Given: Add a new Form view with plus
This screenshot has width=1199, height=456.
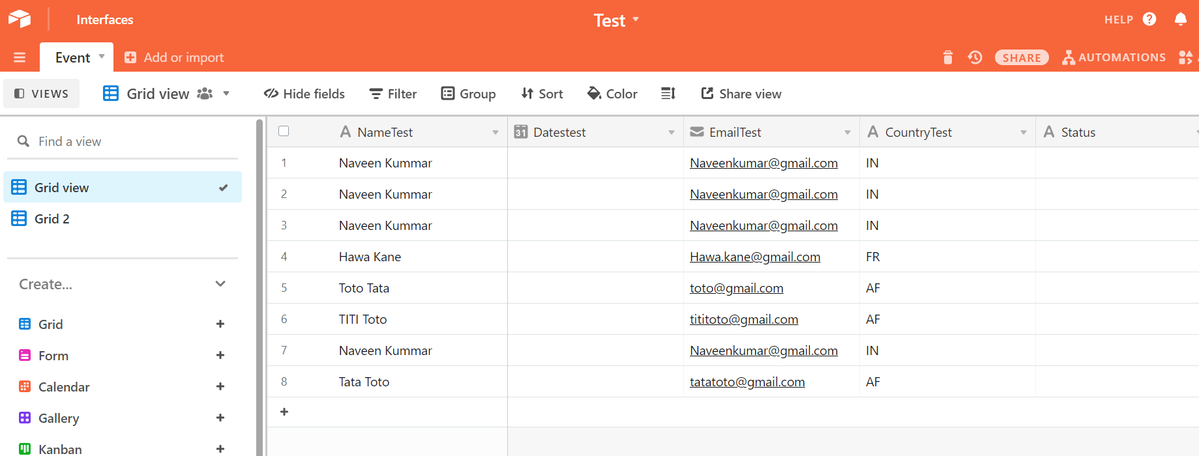Looking at the screenshot, I should 220,355.
